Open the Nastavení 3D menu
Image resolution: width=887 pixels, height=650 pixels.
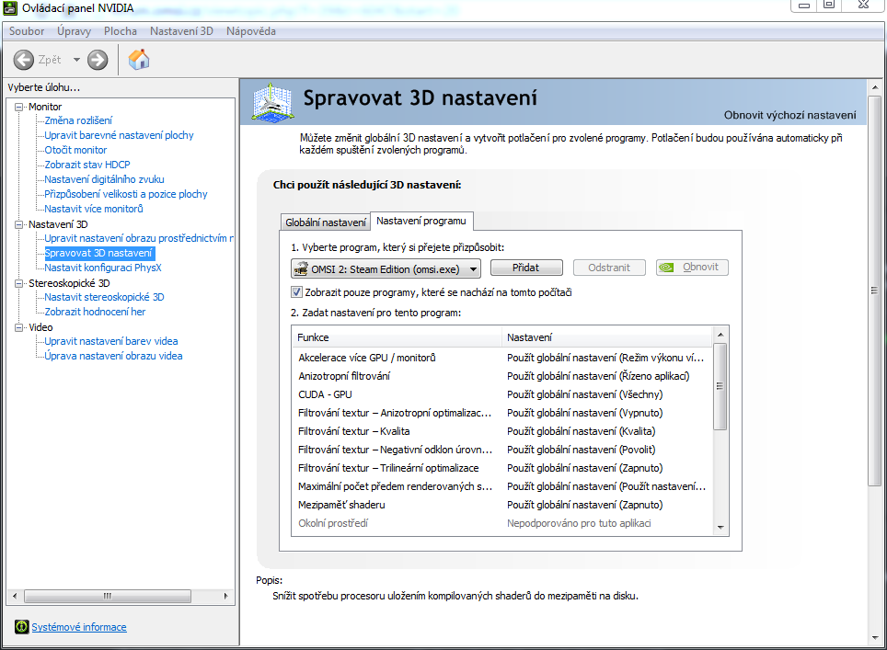click(181, 31)
